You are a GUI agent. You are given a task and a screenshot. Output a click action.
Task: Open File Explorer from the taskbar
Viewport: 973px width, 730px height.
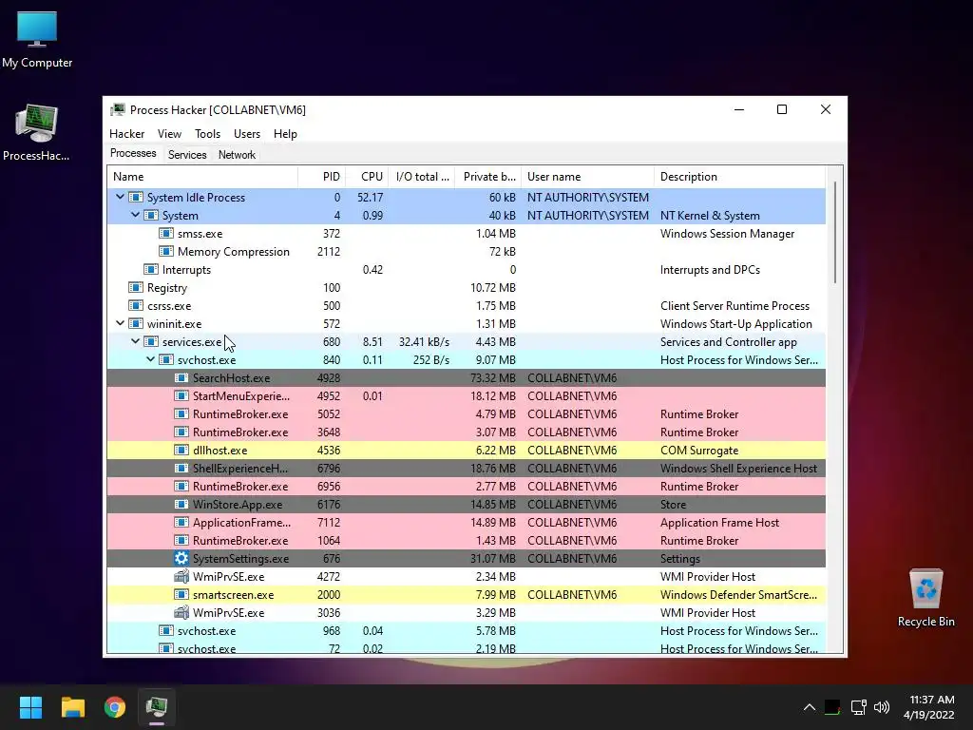point(72,707)
